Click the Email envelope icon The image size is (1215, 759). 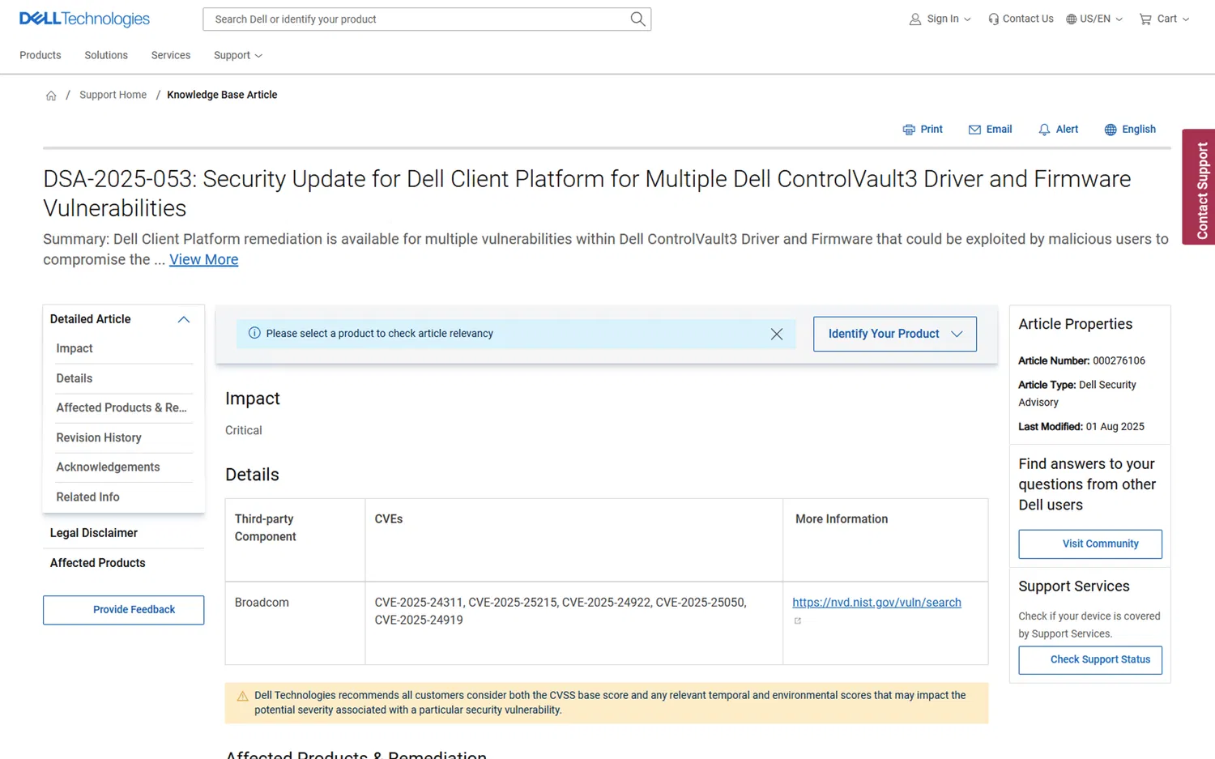pos(974,130)
